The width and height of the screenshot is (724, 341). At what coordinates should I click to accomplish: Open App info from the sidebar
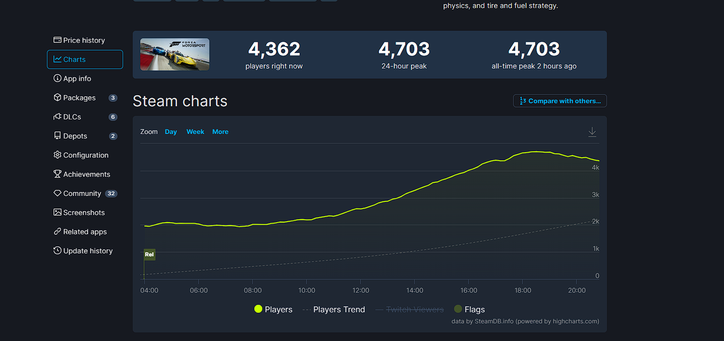[x=58, y=79]
